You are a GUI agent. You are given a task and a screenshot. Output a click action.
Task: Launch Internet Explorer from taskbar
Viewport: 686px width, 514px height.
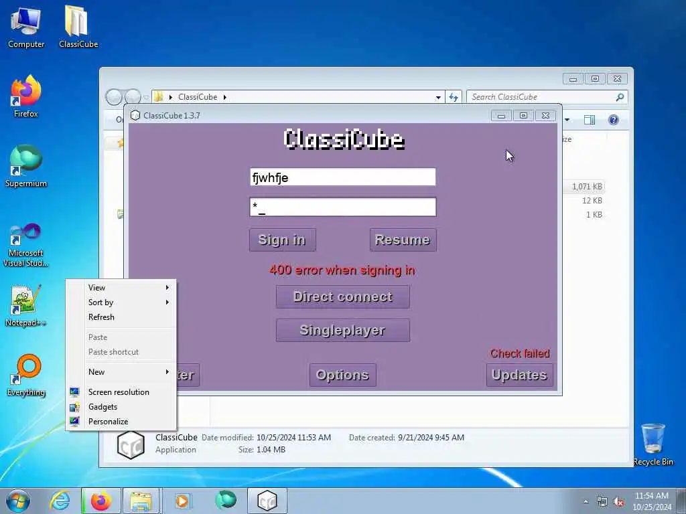click(x=60, y=501)
